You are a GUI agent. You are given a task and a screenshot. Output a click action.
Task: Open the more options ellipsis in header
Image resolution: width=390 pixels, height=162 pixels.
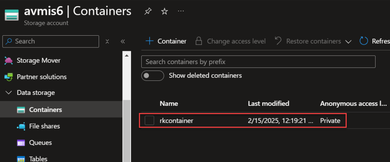point(181,11)
